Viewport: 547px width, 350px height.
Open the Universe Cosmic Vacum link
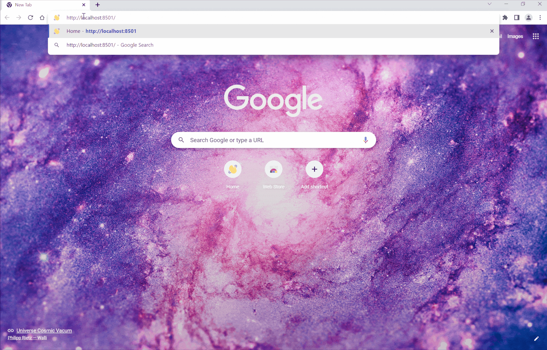[x=44, y=331]
